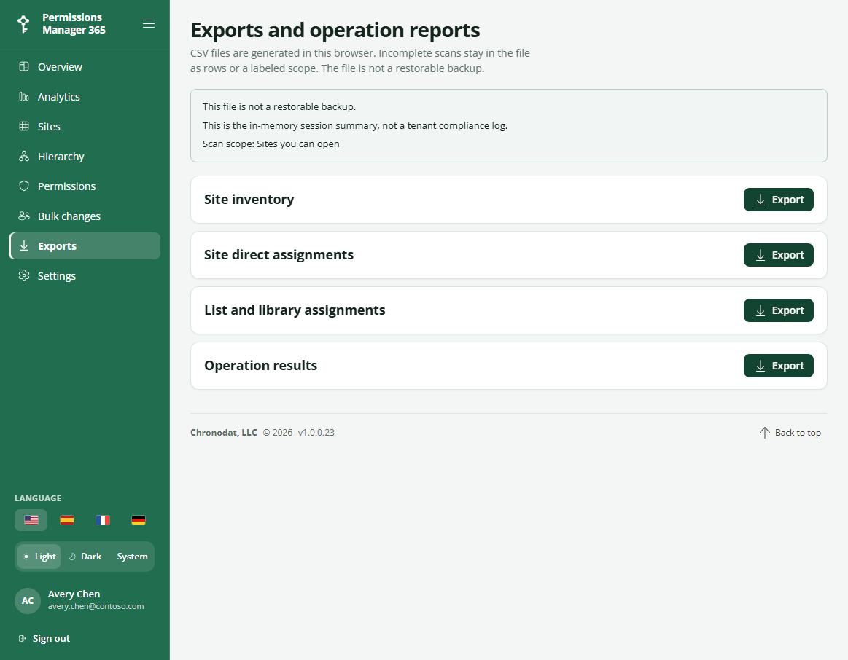Select the System theme option
848x660 pixels.
point(132,557)
